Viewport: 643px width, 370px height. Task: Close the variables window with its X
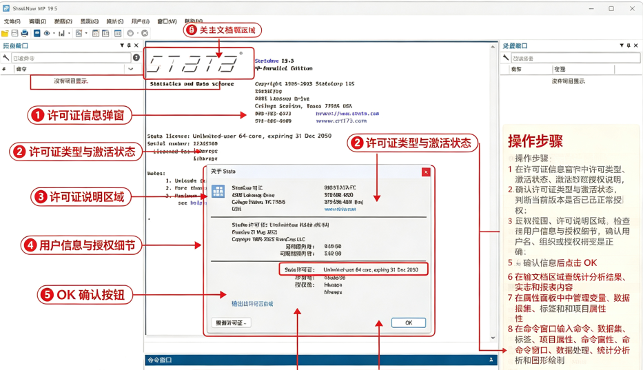(x=636, y=45)
